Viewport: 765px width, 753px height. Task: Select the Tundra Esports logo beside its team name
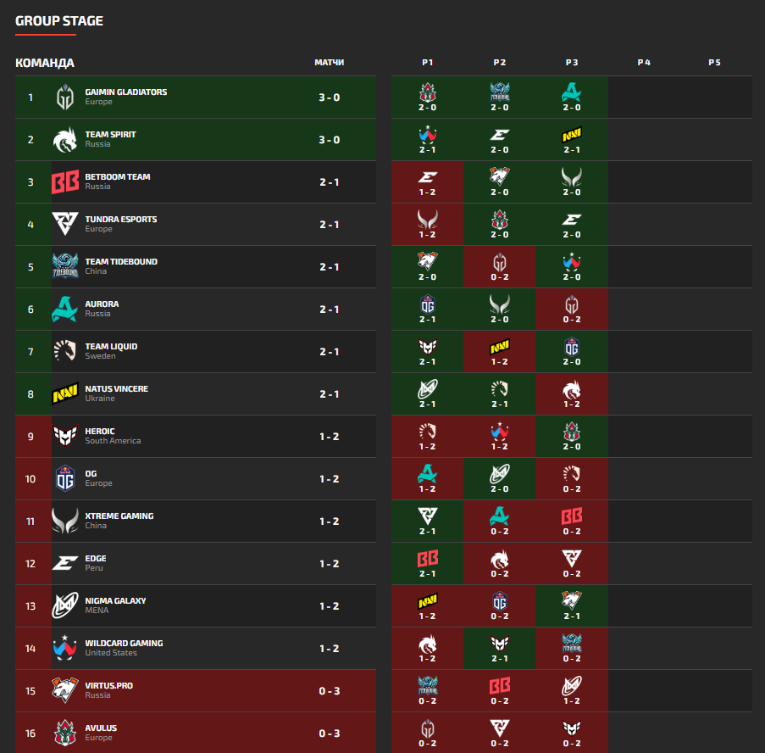point(65,224)
